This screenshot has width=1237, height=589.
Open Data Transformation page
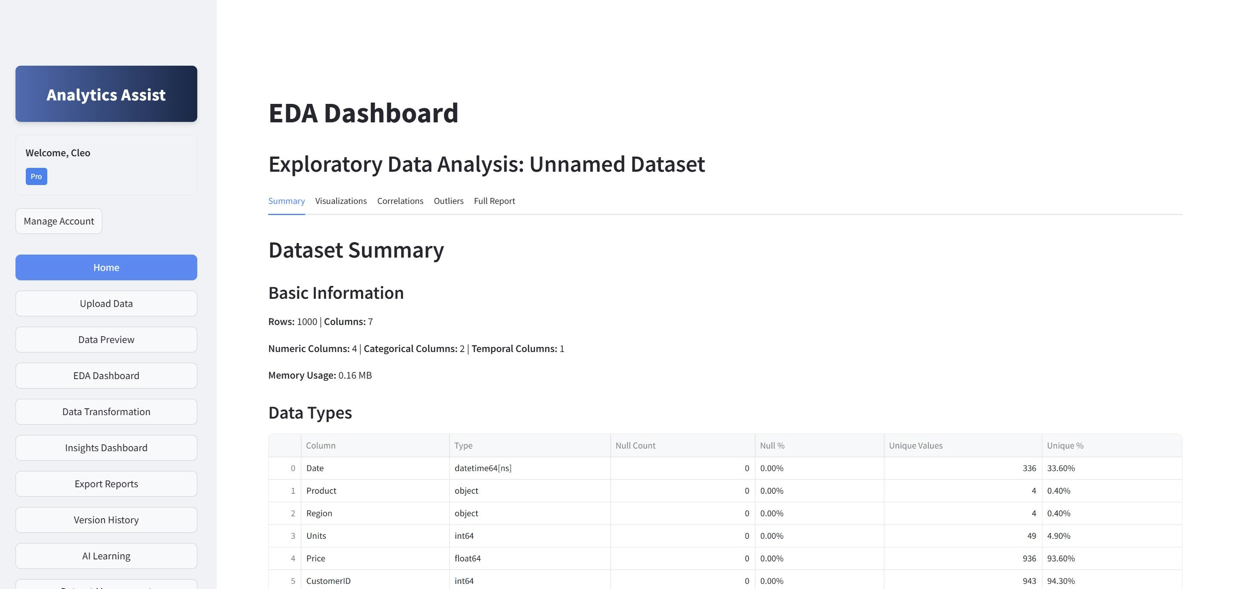point(106,412)
